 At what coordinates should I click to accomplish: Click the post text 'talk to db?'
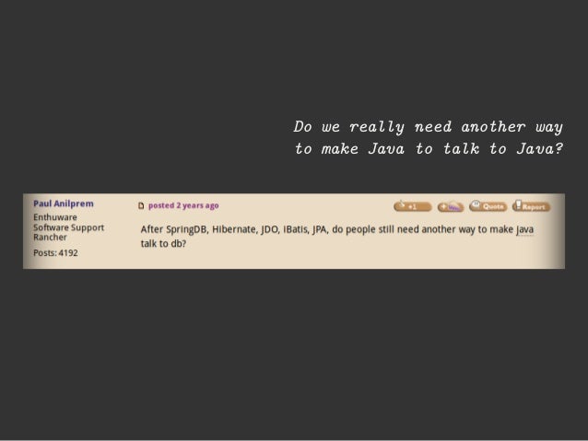pyautogui.click(x=163, y=244)
